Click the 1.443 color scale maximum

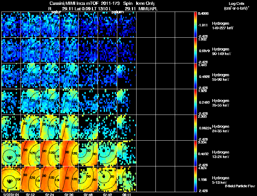coord(202,65)
